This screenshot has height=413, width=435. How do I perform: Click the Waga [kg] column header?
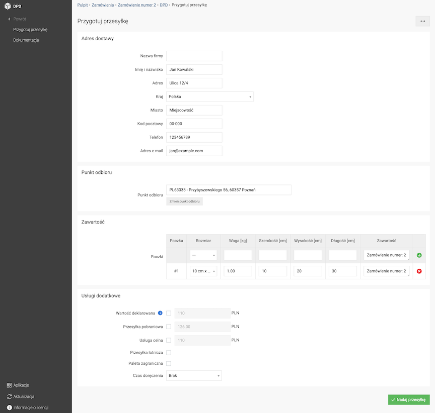pos(238,241)
